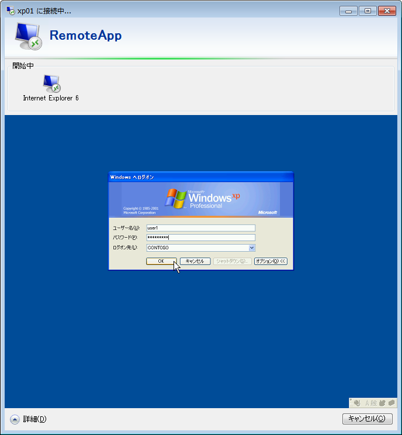Viewport: 402px width, 435px height.
Task: Change conversion mode via the '般' indicator
Action: click(x=374, y=403)
